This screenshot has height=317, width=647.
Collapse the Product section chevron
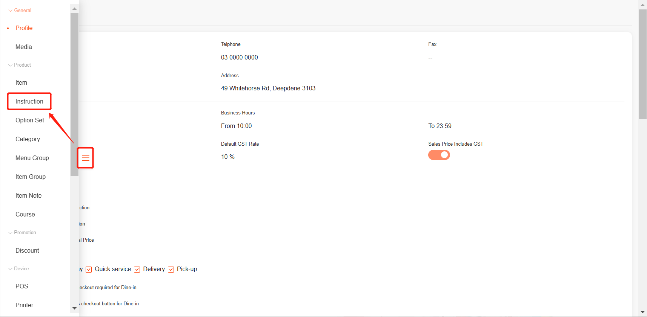[x=10, y=65]
